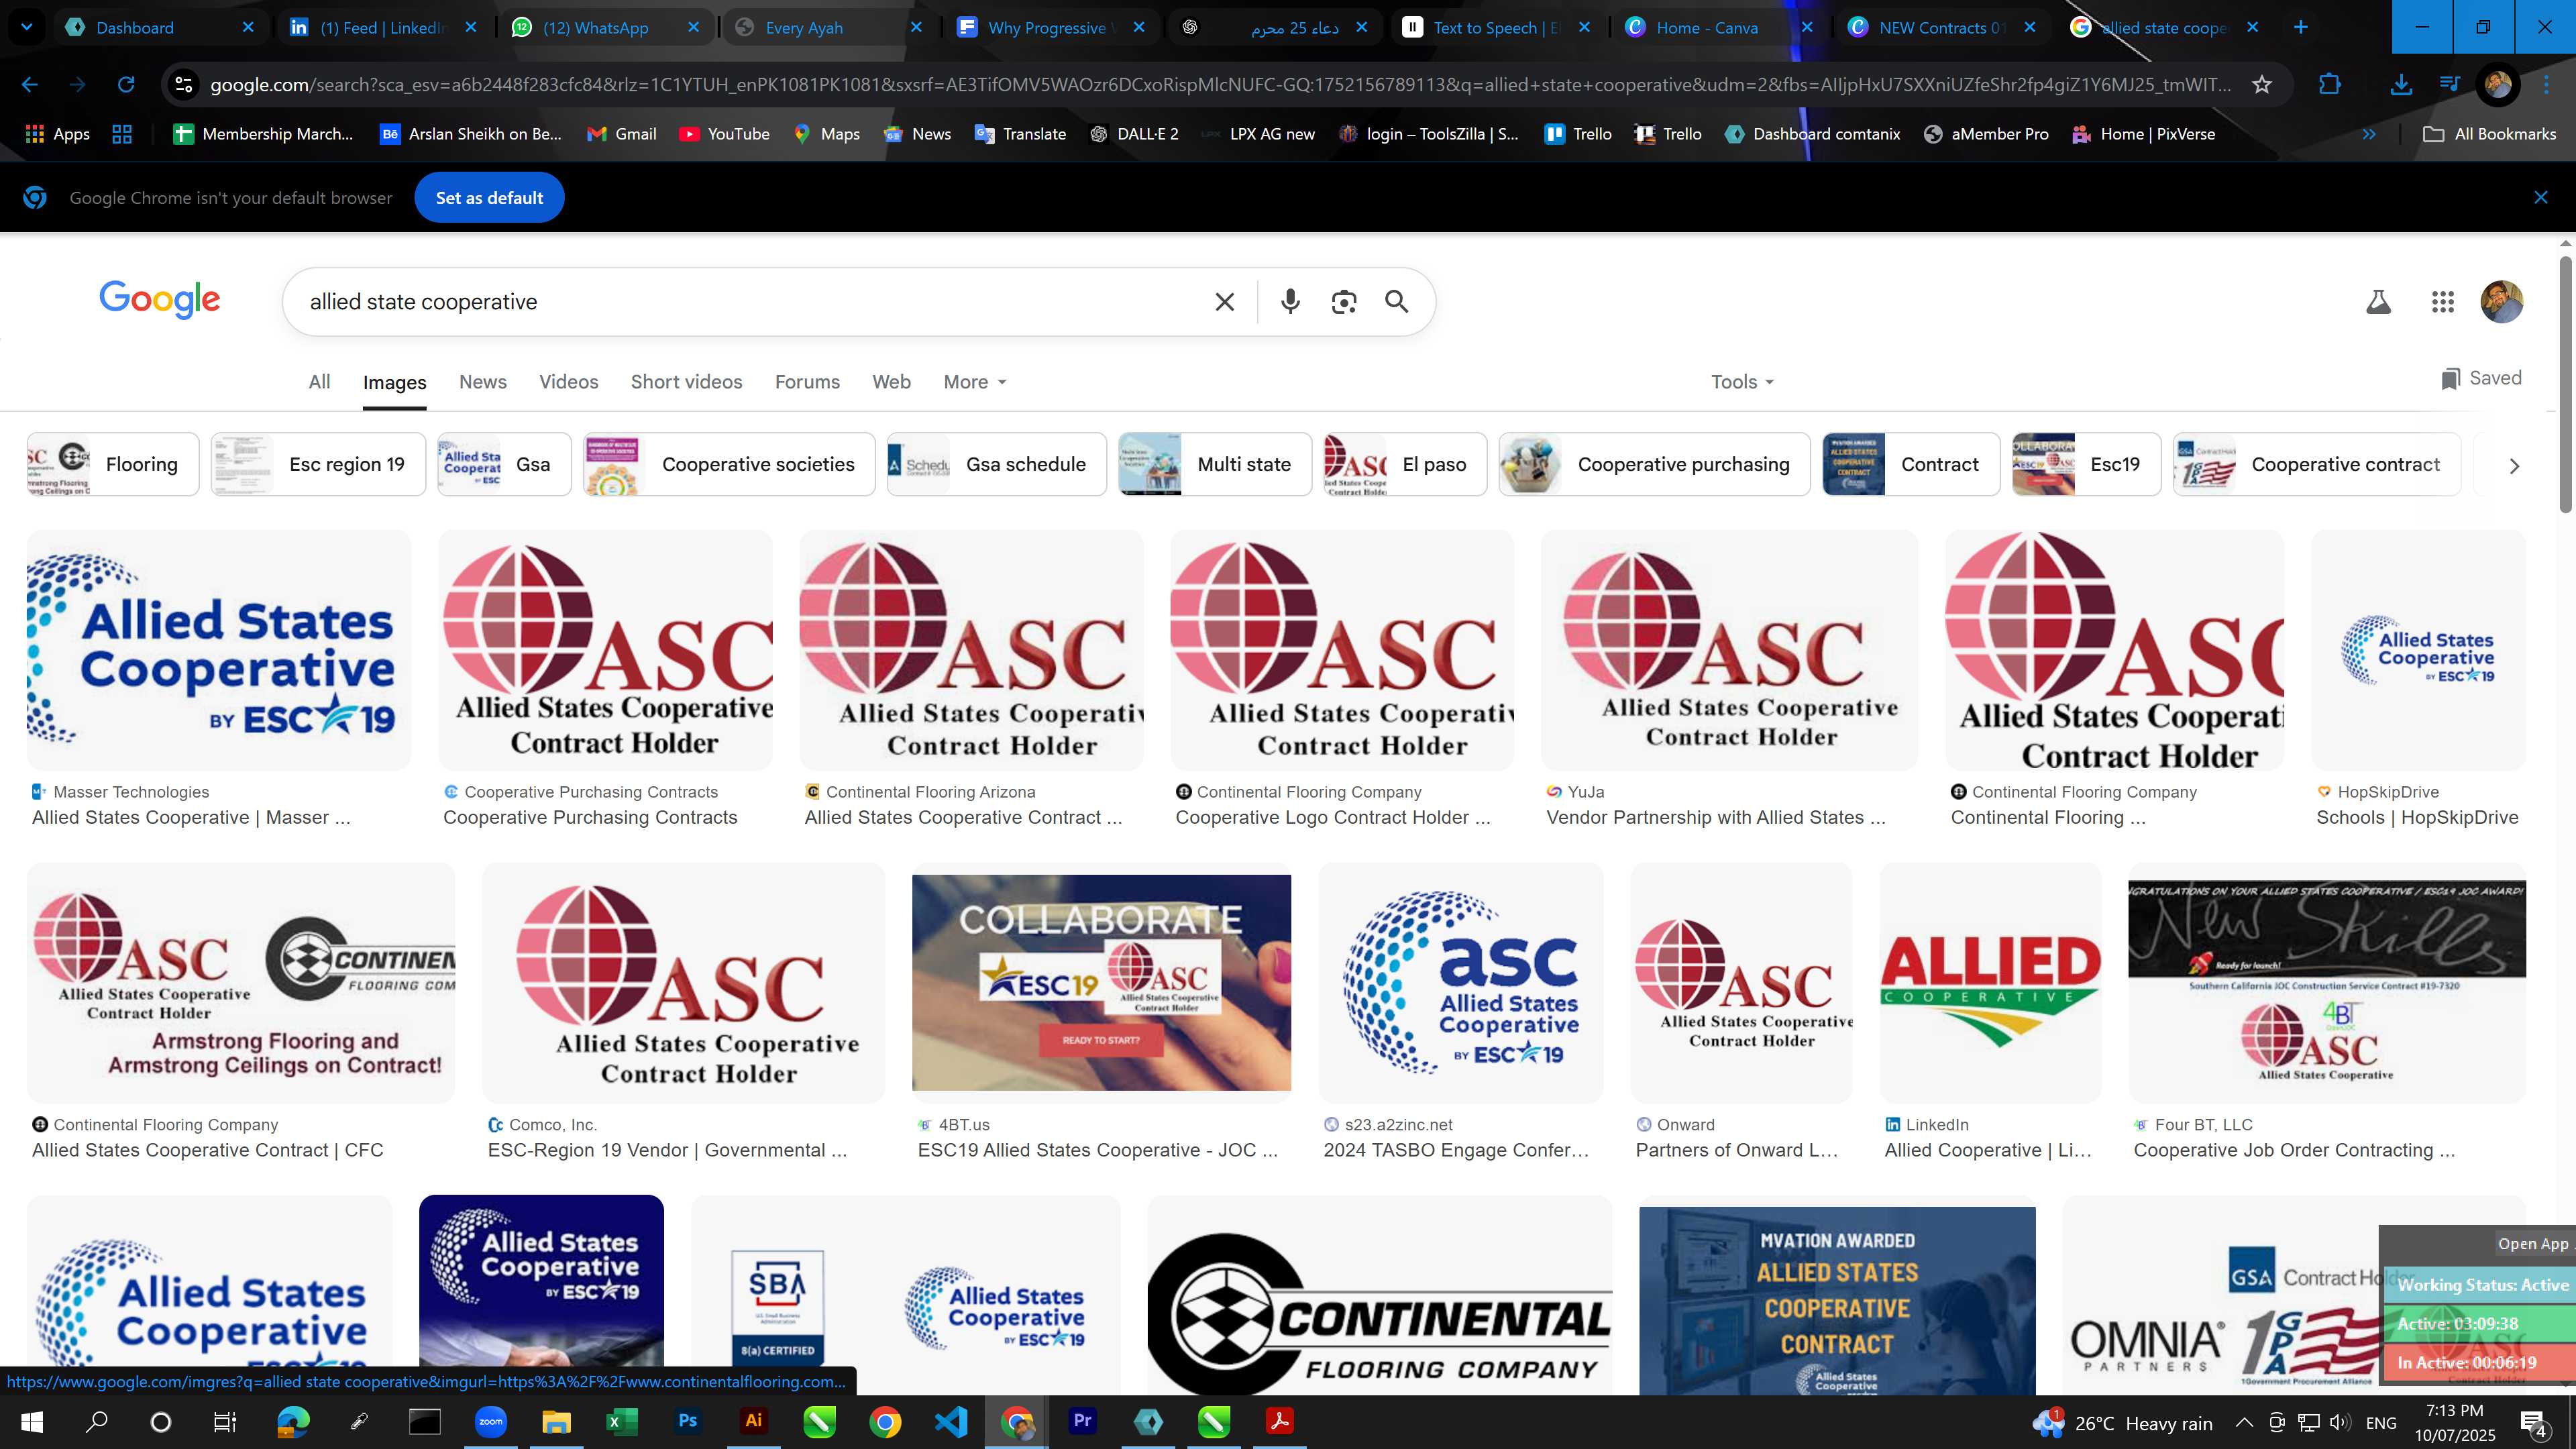This screenshot has width=2576, height=1449.
Task: Open Premiere Pro from taskbar
Action: coord(1082,1421)
